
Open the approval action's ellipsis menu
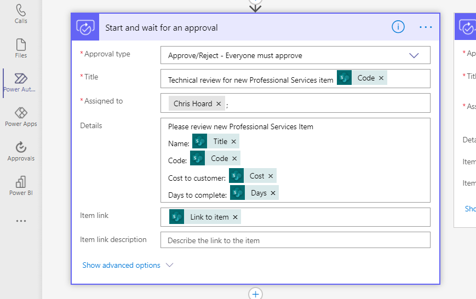click(x=426, y=27)
